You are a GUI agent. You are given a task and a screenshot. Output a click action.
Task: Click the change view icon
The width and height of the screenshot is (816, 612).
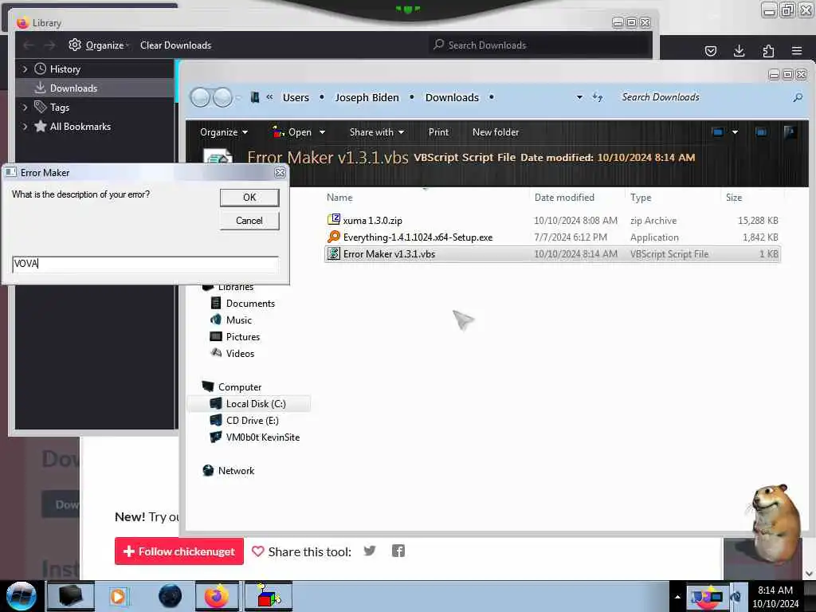(718, 132)
